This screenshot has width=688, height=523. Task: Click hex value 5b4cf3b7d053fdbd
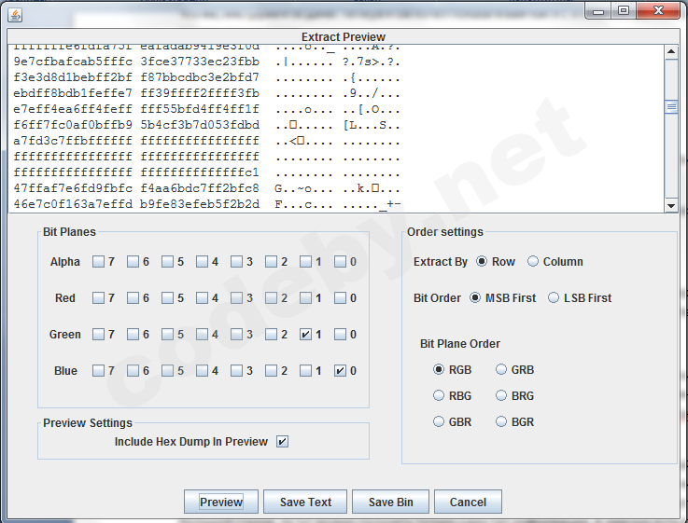[x=200, y=125]
